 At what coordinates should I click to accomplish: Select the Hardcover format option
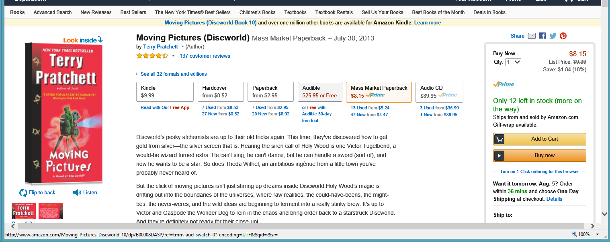point(221,92)
